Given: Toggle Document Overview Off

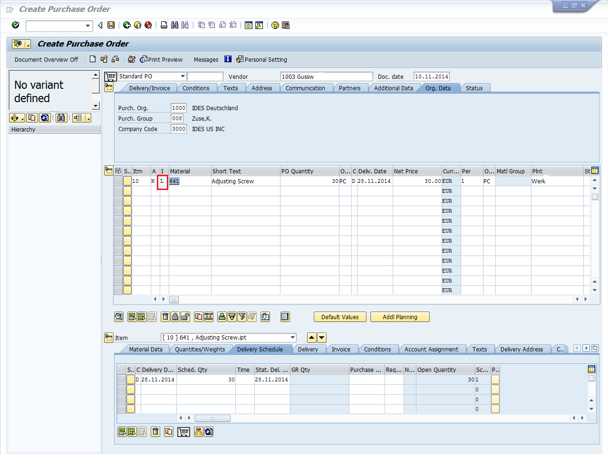Looking at the screenshot, I should (46, 60).
